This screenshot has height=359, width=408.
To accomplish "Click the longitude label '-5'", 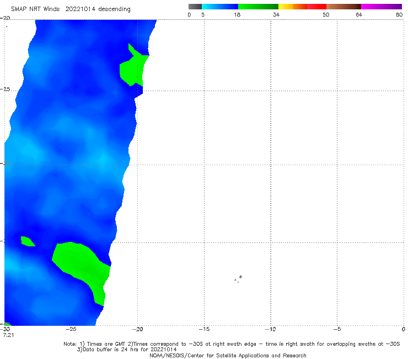I will (x=337, y=329).
